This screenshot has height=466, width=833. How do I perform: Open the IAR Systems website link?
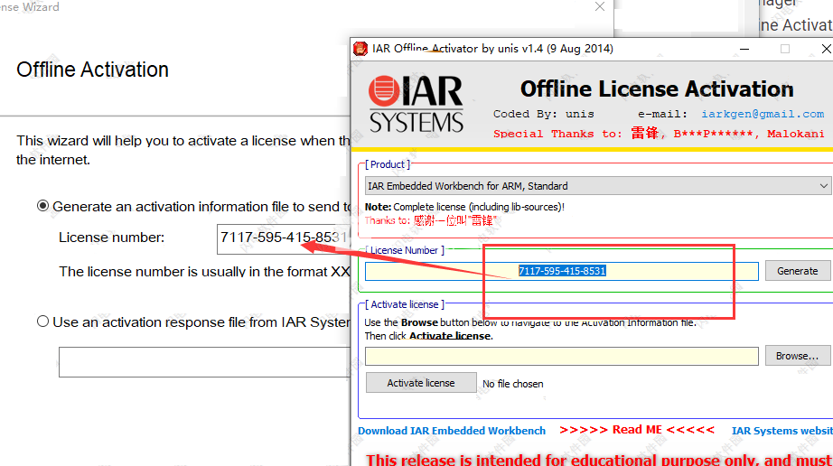(x=782, y=431)
